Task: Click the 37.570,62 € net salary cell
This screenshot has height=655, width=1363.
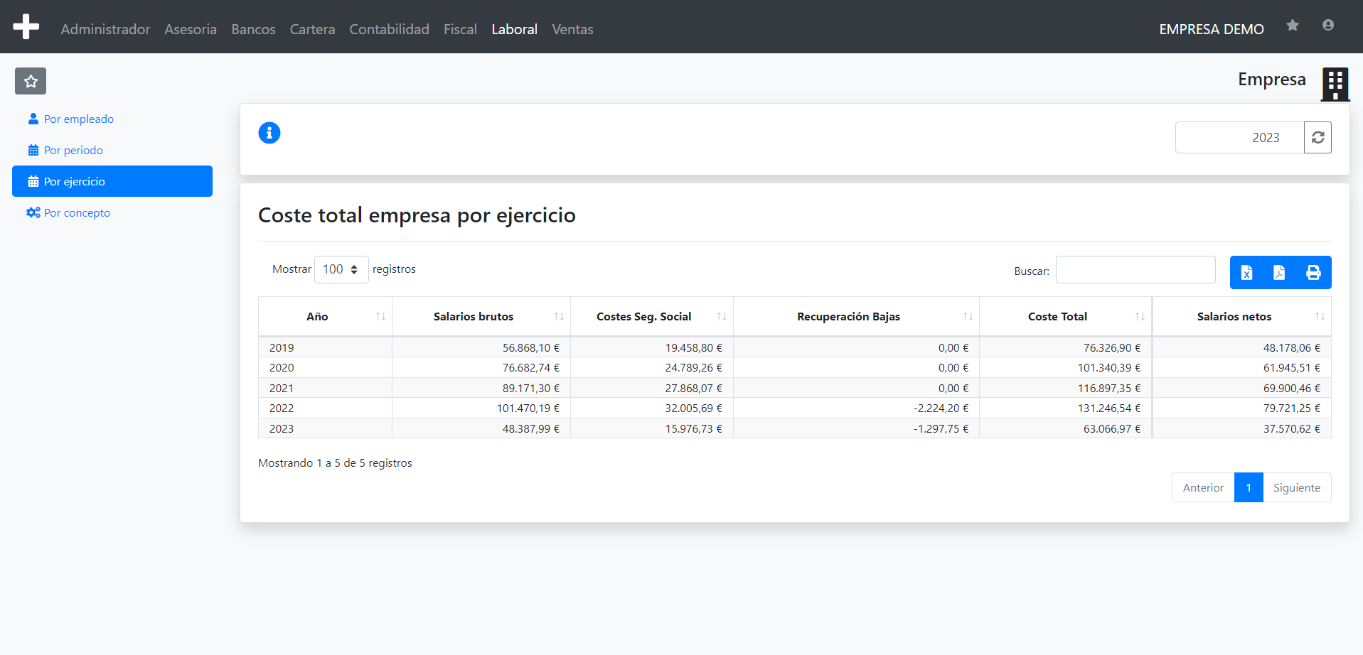Action: (1242, 428)
